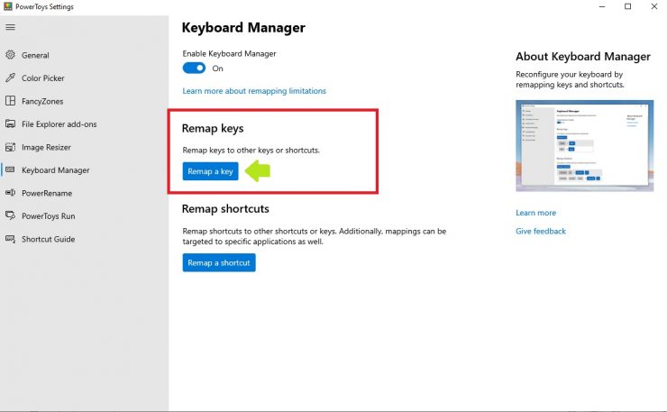Click the Give feedback link
The height and width of the screenshot is (412, 667).
(x=541, y=232)
